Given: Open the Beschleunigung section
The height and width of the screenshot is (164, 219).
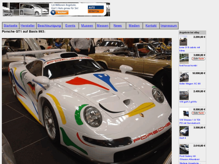Looking at the screenshot, I should (49, 26).
